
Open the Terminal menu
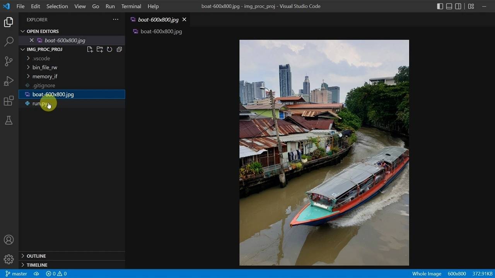[131, 6]
